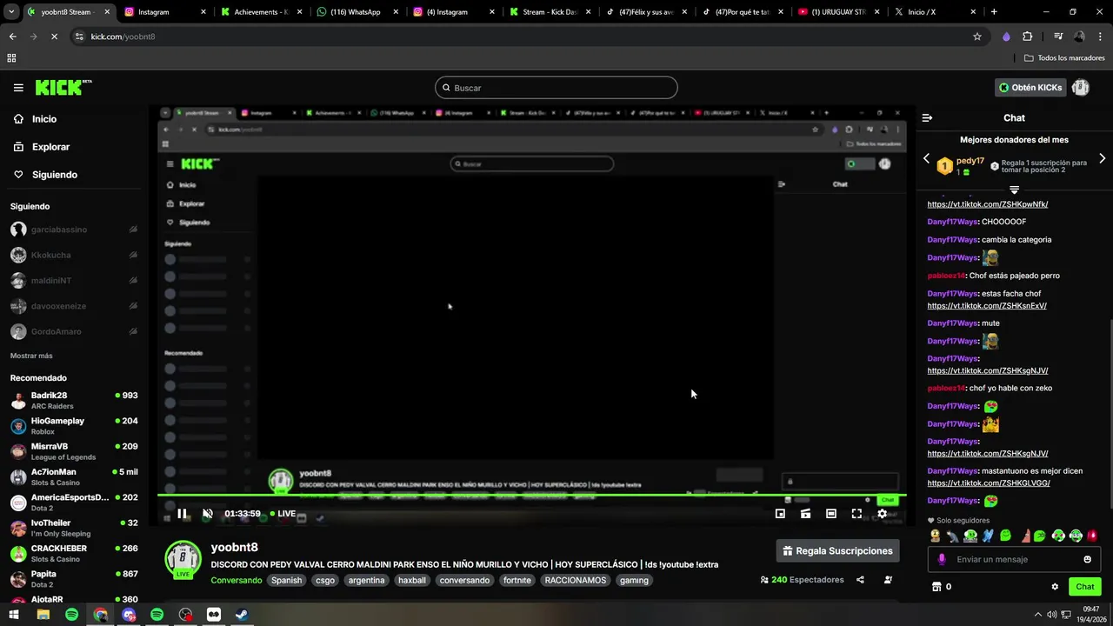Click Regala Suscripciones button
This screenshot has width=1113, height=626.
tap(837, 551)
